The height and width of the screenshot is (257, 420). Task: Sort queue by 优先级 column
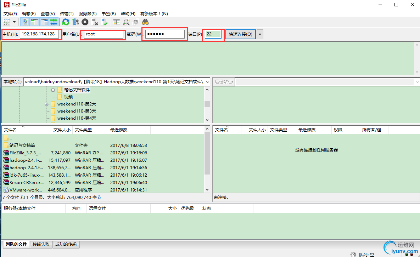pos(189,209)
